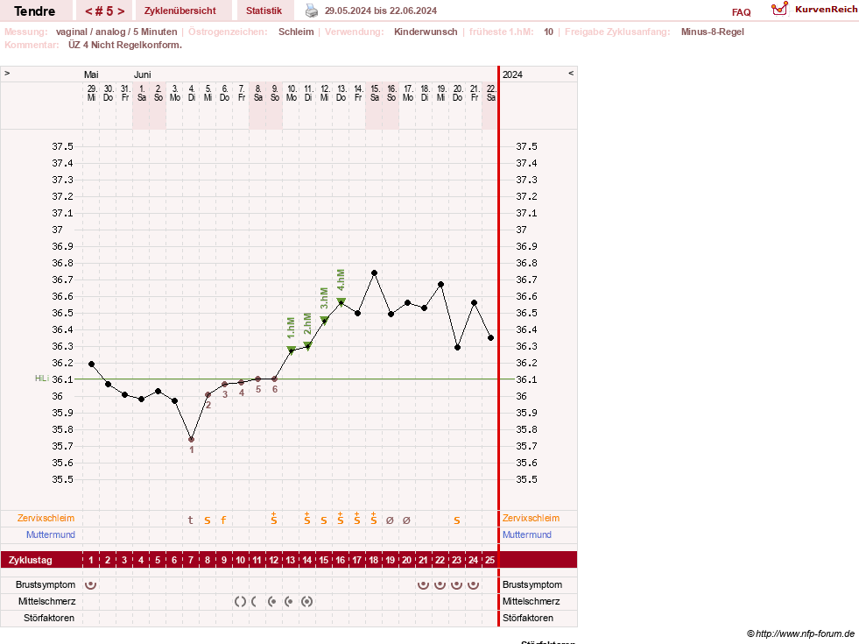Click the Tendre username tab
Image resolution: width=859 pixels, height=644 pixels.
point(34,11)
